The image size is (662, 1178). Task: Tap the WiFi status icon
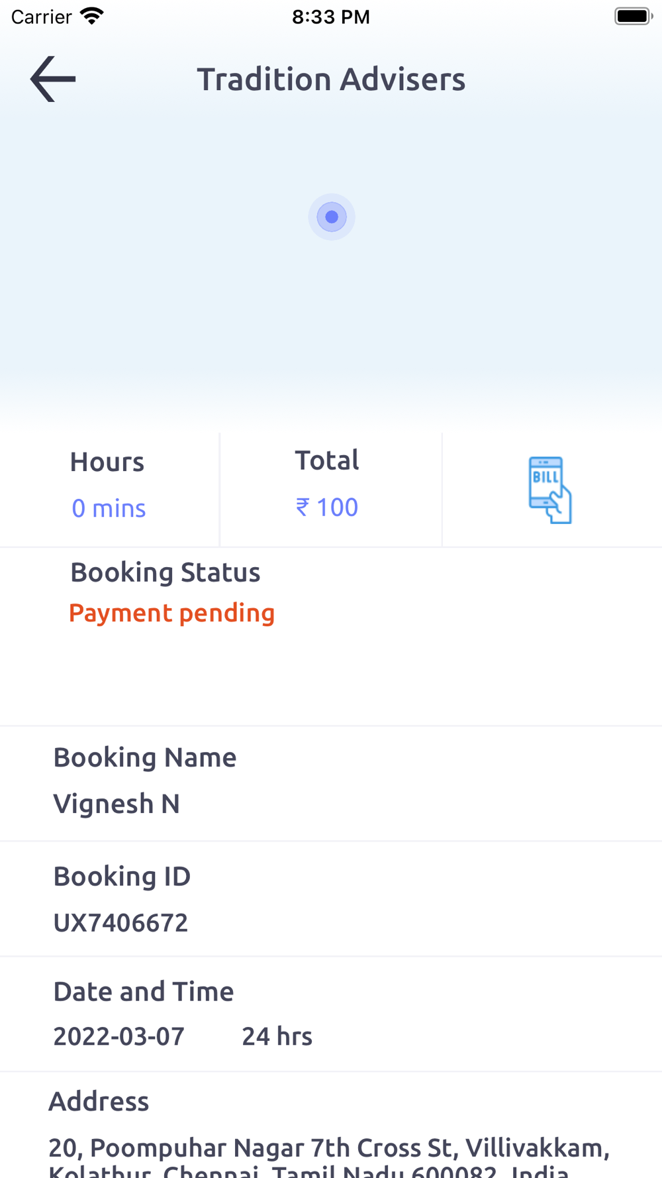point(92,16)
